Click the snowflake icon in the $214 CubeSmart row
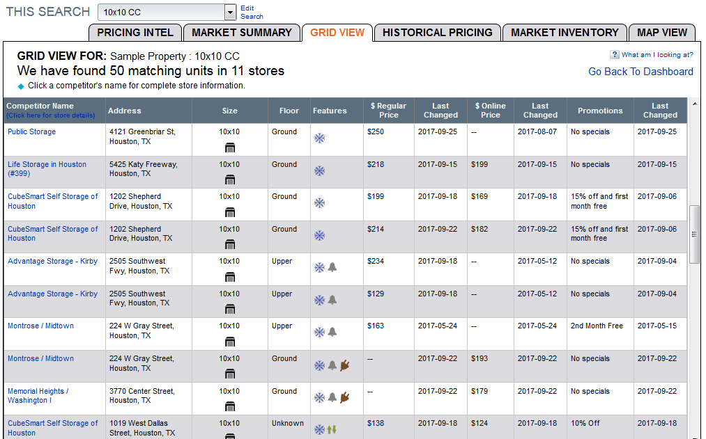The width and height of the screenshot is (706, 439). tap(320, 235)
